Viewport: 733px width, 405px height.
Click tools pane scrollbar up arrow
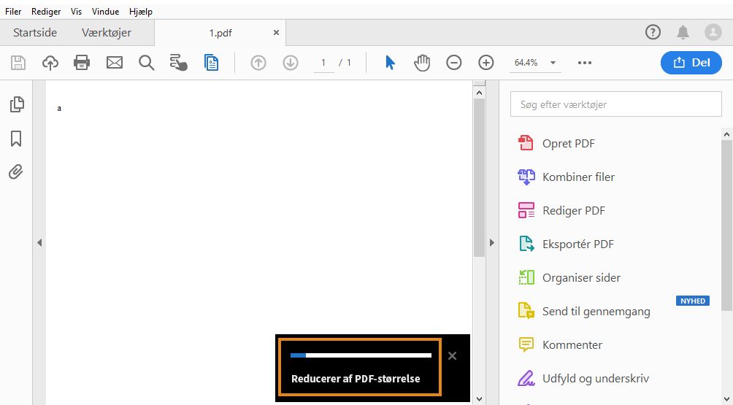[726, 134]
